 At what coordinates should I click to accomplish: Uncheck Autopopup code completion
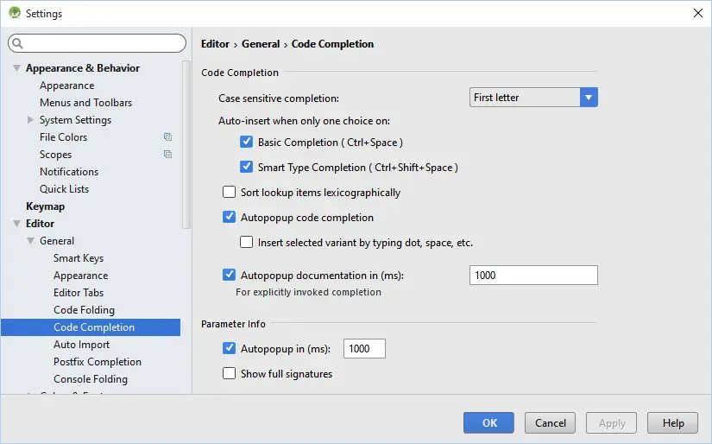tap(230, 218)
